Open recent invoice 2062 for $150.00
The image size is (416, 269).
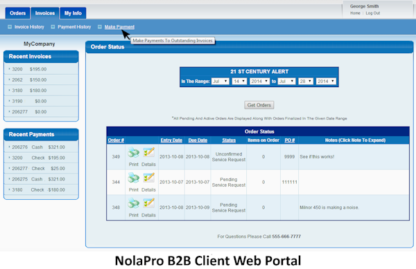point(41,80)
